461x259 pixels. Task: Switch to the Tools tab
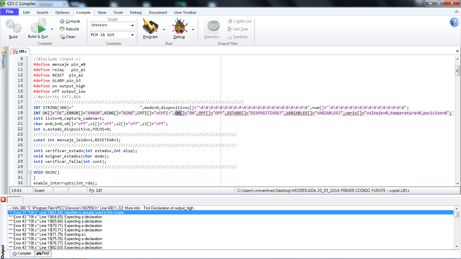(x=118, y=12)
